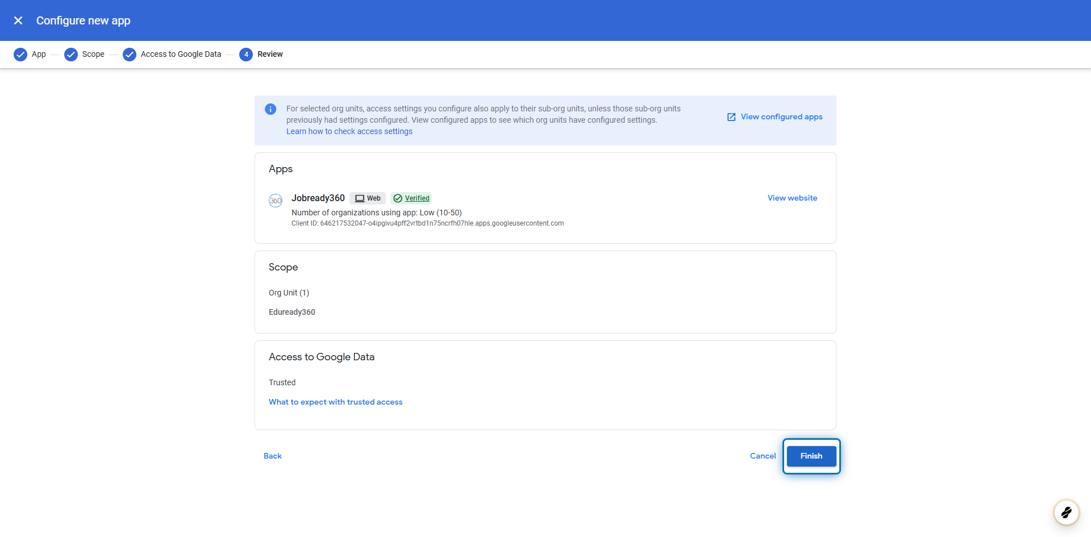Screen dimensions: 1091x537
Task: Click the Configure new app title
Action: pyautogui.click(x=84, y=20)
